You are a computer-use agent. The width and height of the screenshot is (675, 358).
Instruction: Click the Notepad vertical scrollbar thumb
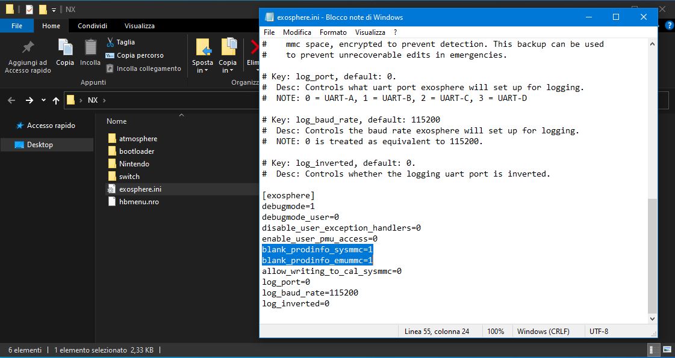tap(652, 255)
